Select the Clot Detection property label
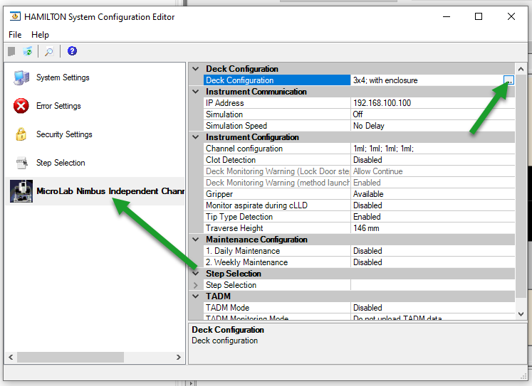 point(230,160)
